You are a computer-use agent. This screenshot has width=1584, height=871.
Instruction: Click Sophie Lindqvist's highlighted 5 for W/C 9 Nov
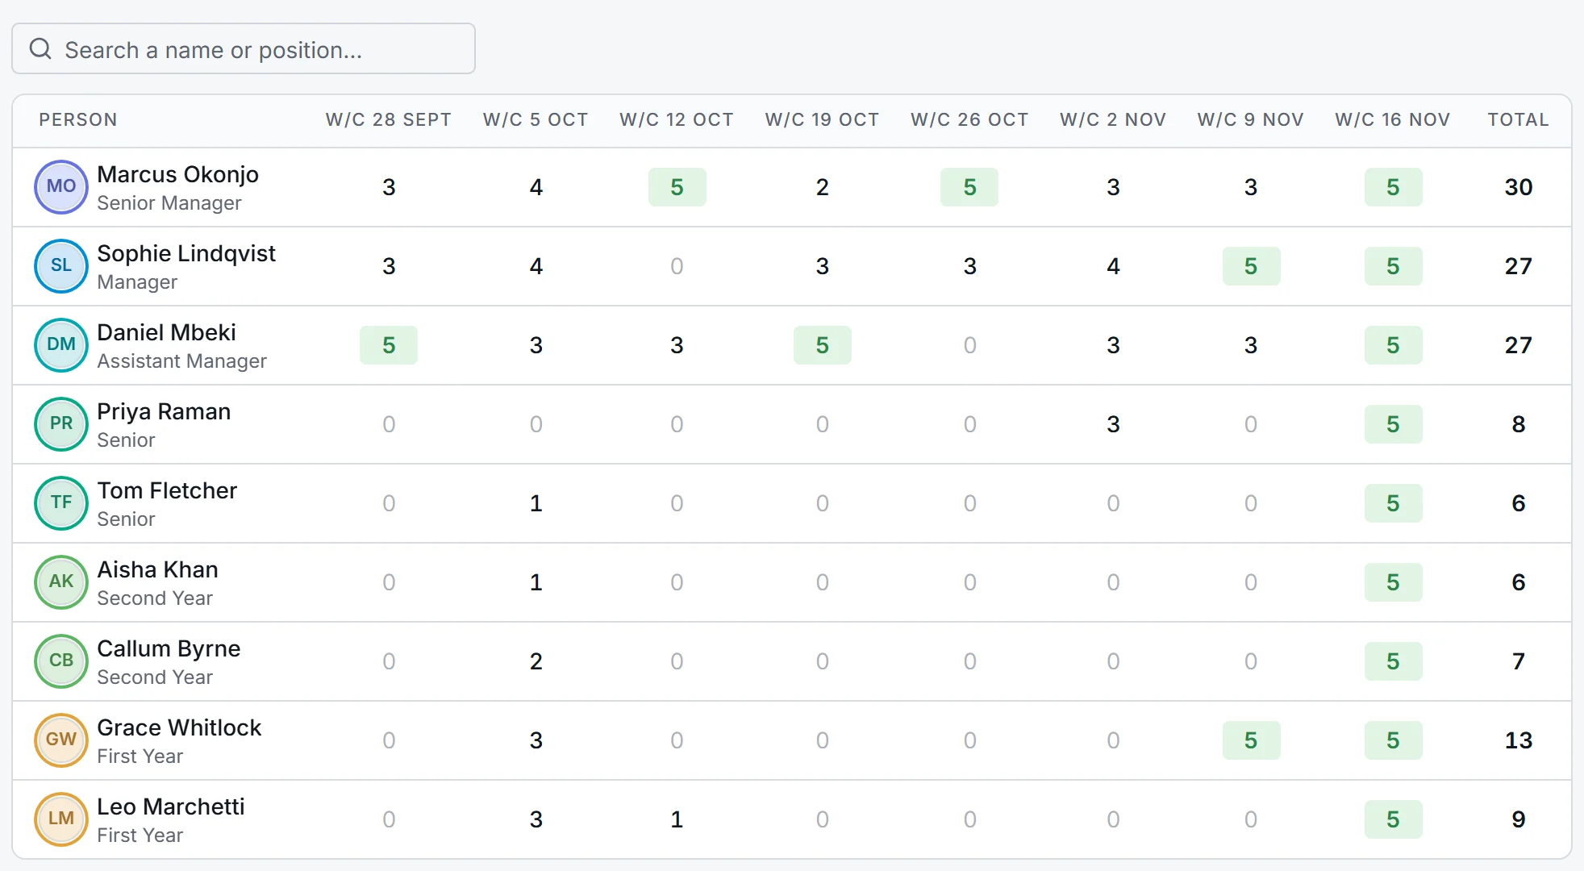pyautogui.click(x=1252, y=266)
